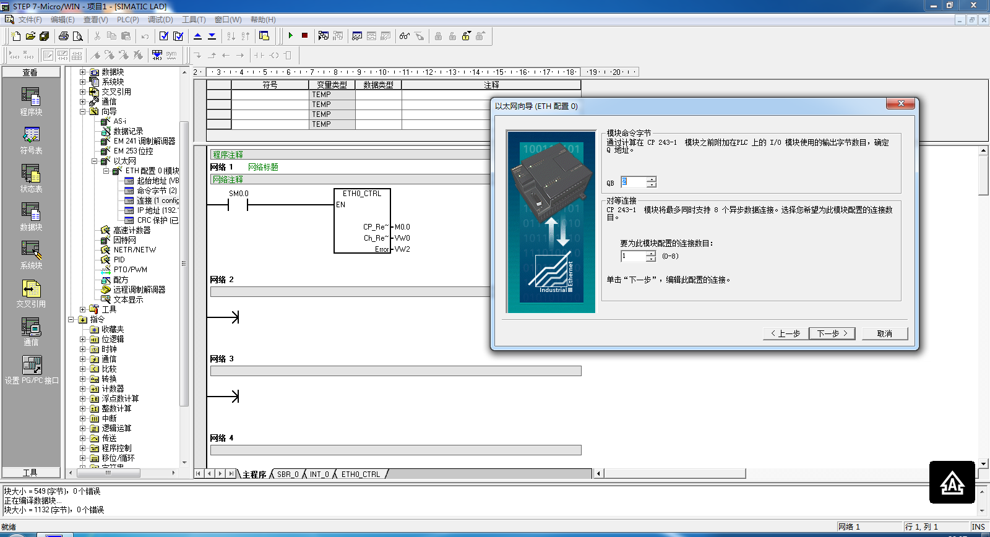Open 状态表 in the navigation bar

[31, 178]
